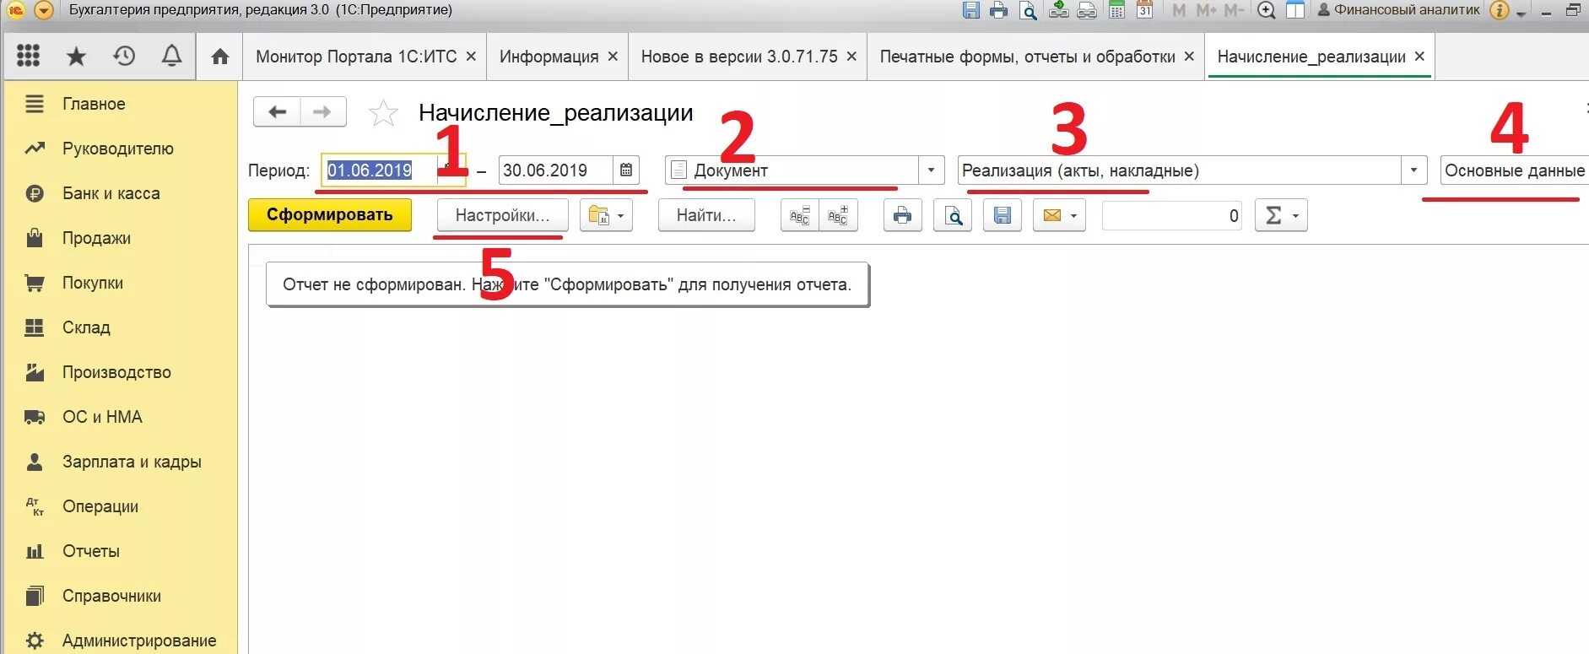Switch to Печатные формы, отчеты и обработки tab
1589x654 pixels.
tap(1027, 57)
